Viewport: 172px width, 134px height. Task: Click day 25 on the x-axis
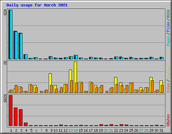click(131, 130)
